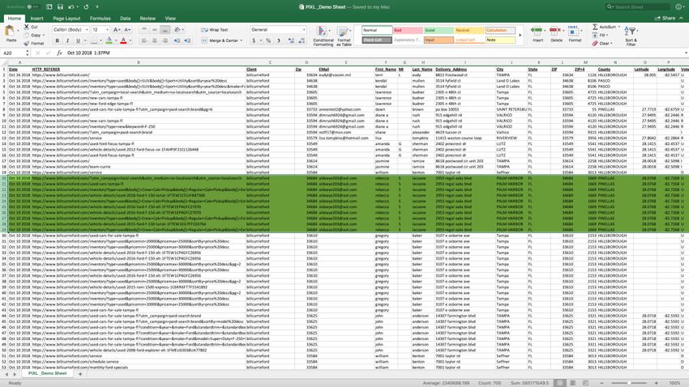Click the Share button

click(665, 19)
